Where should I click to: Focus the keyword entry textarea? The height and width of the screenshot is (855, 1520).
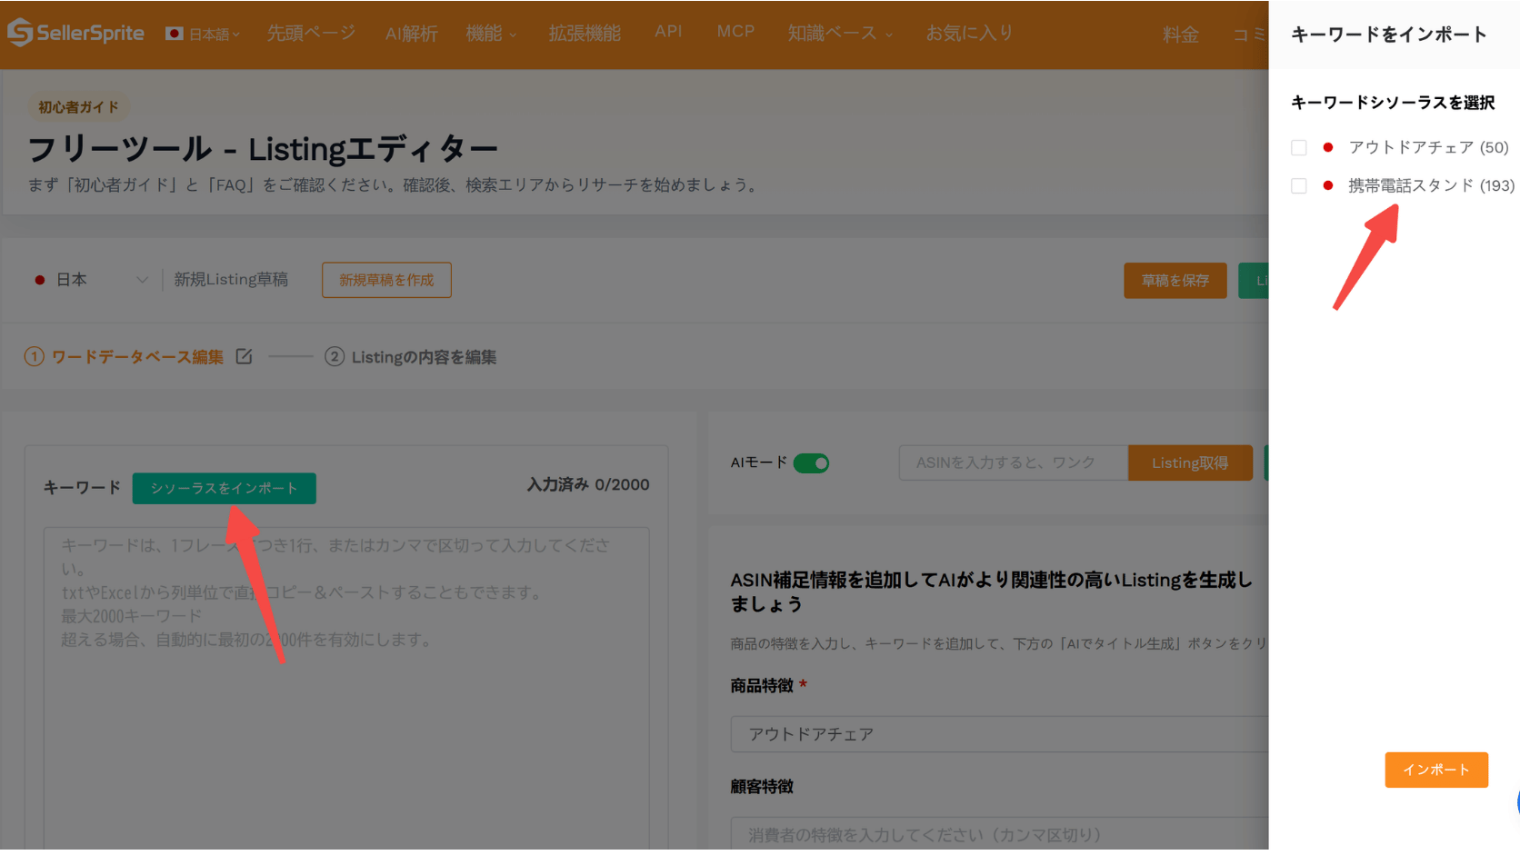(346, 689)
